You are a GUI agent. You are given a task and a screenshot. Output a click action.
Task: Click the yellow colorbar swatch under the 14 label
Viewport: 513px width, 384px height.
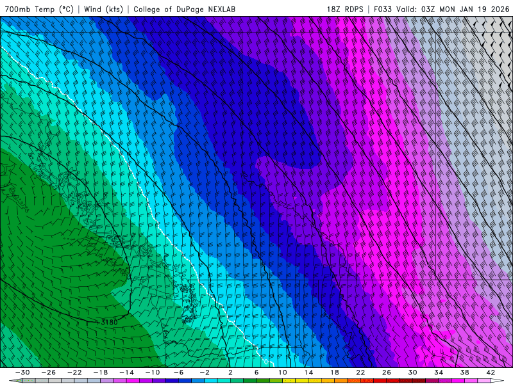tap(302, 381)
